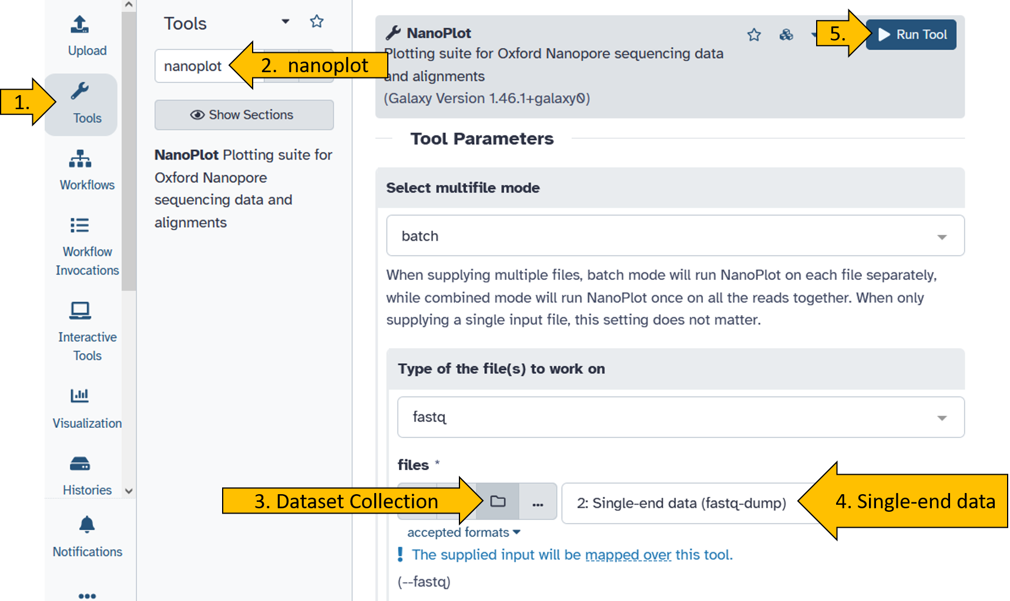The image size is (1010, 601).
Task: Click the NanoPlot wrench icon in header
Action: pyautogui.click(x=392, y=33)
